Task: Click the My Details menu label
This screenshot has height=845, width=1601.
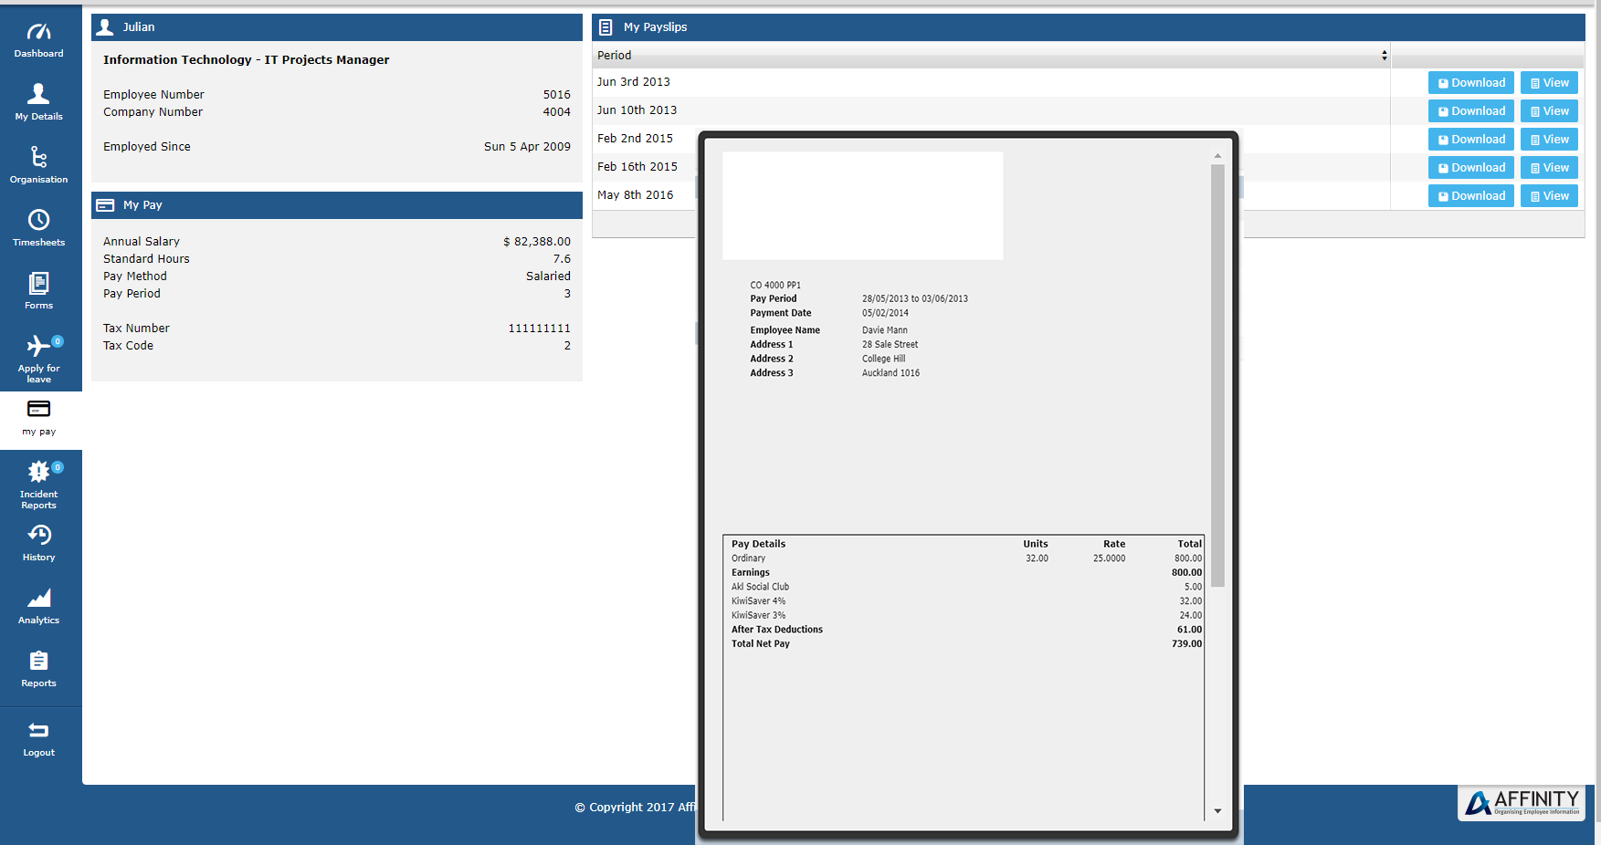Action: tap(38, 117)
